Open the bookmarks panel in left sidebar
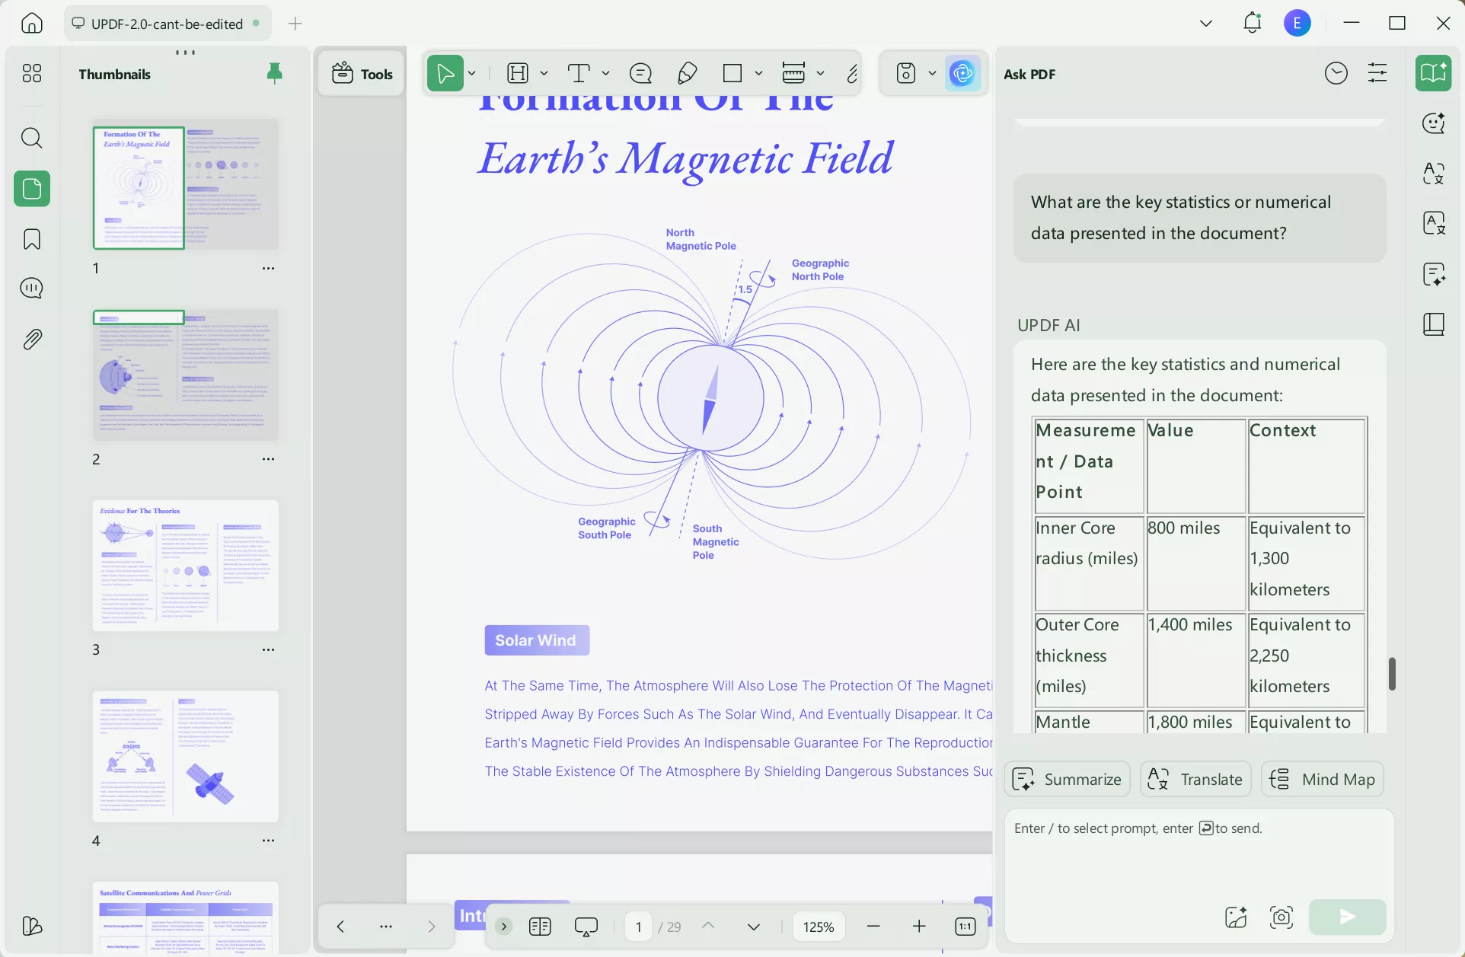 pyautogui.click(x=32, y=239)
